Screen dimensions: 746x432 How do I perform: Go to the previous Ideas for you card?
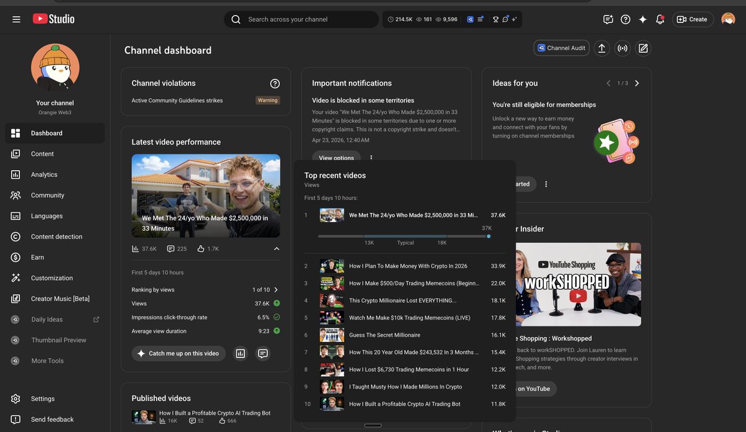point(609,83)
